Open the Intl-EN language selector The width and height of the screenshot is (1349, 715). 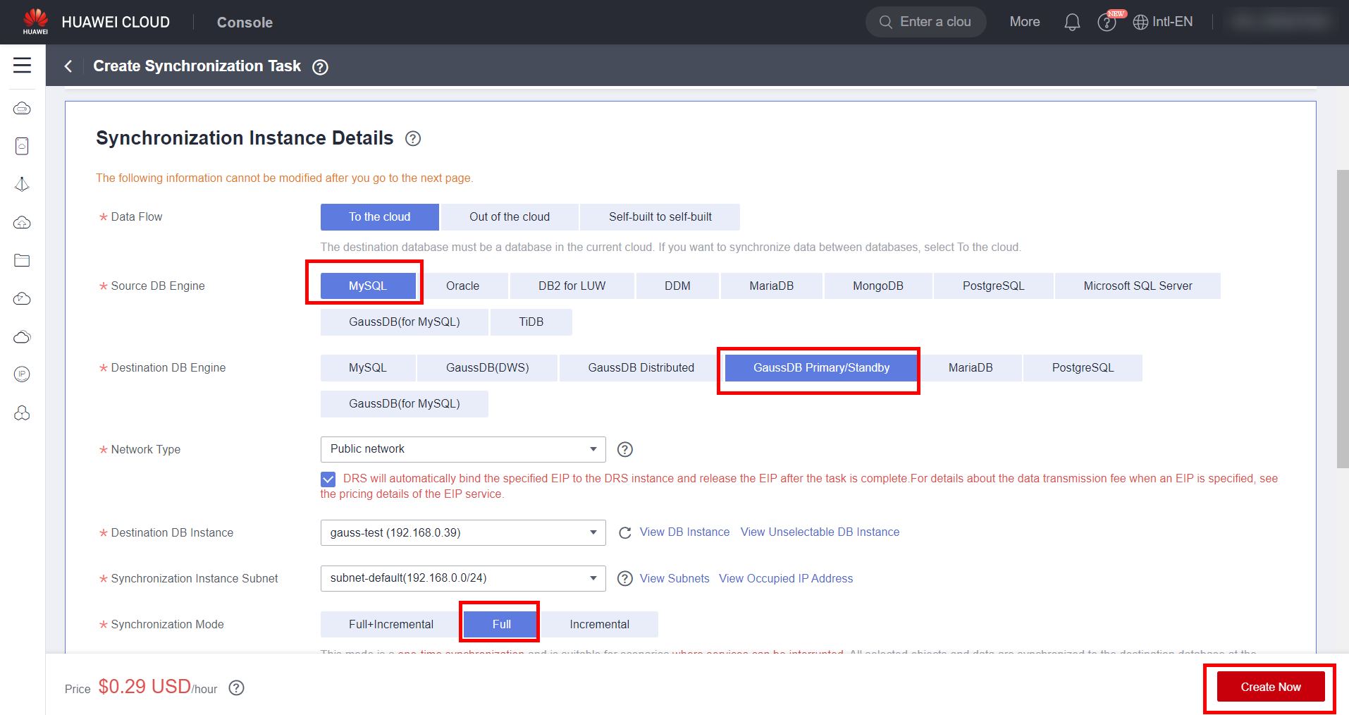(1163, 23)
